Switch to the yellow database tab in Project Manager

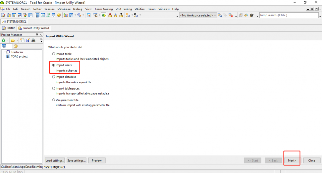point(16,46)
